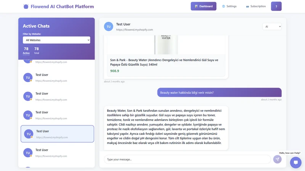
Task: Click the Flowend logo icon
Action: point(26,6)
